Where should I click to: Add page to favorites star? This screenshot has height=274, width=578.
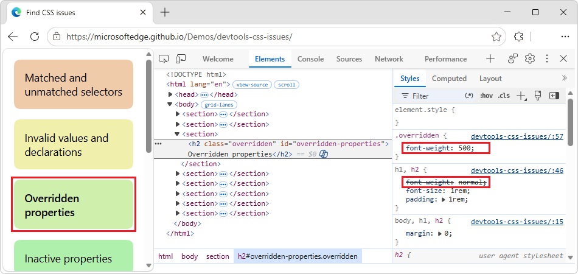click(x=496, y=37)
